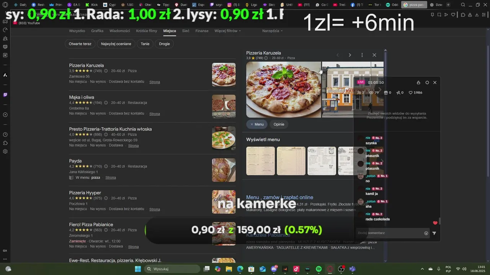Open the Pizzeria Hyyper listing

(85, 193)
